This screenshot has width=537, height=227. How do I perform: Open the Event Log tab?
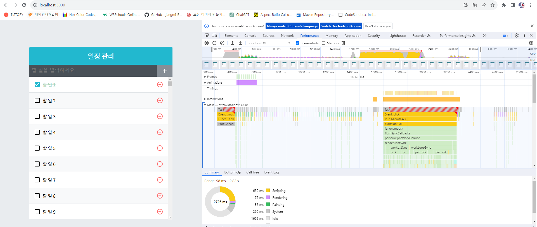[x=271, y=172]
